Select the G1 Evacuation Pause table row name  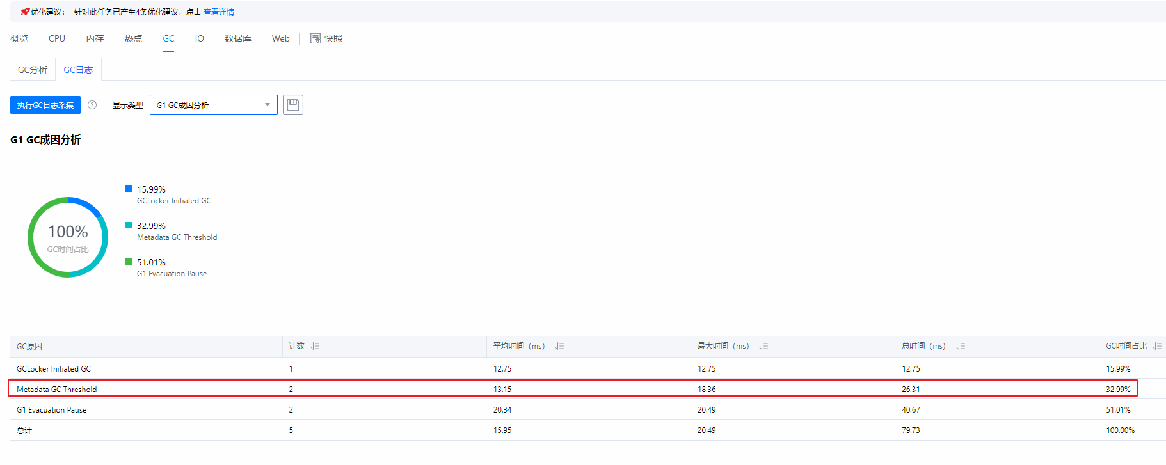[51, 410]
